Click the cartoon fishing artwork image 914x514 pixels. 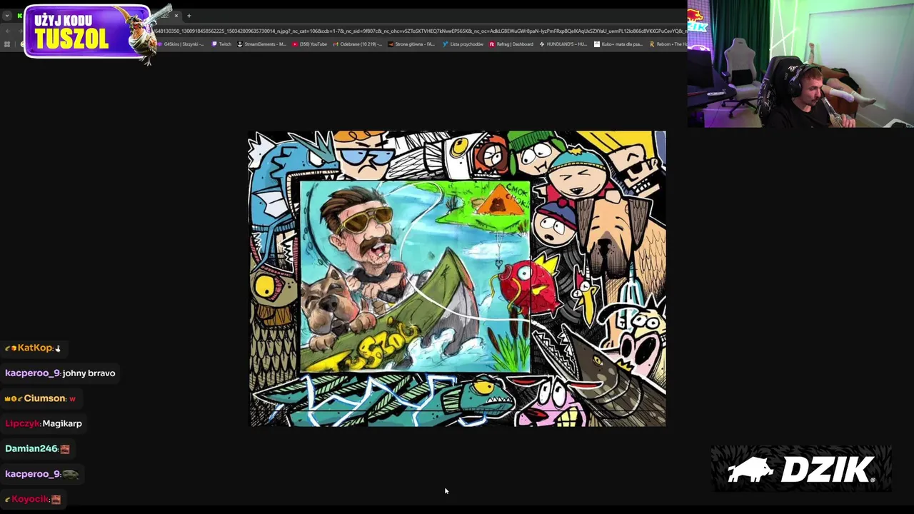point(457,278)
